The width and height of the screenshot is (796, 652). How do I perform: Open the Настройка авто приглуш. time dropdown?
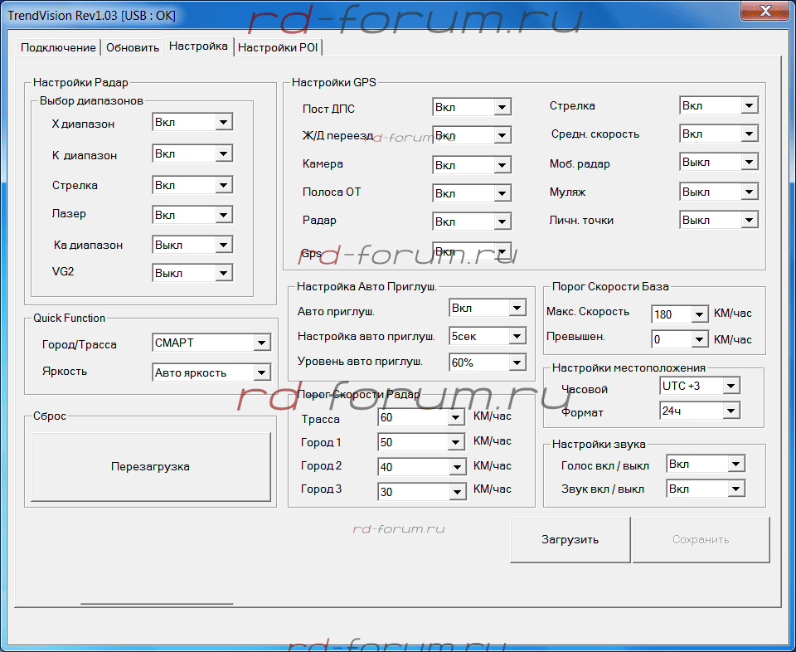[488, 336]
